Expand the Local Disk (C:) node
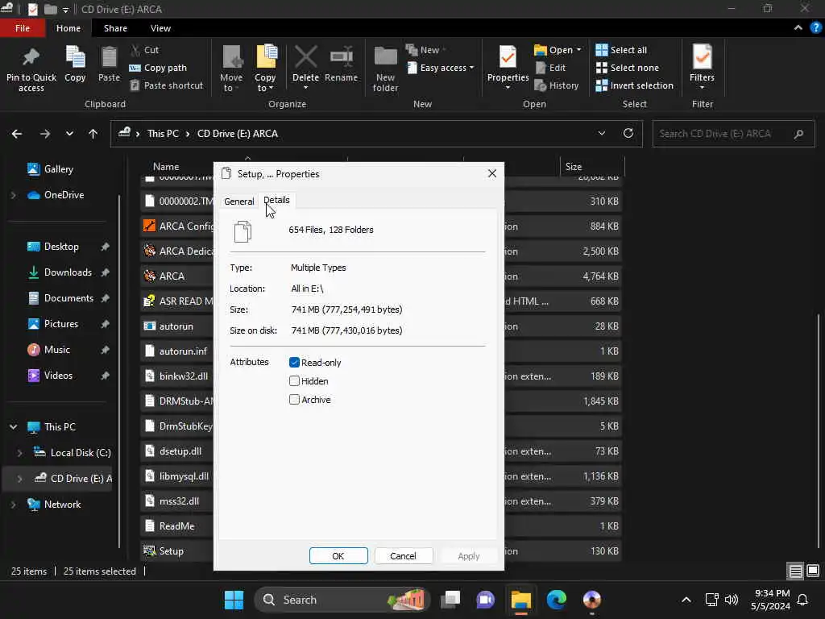The height and width of the screenshot is (619, 825). point(19,453)
